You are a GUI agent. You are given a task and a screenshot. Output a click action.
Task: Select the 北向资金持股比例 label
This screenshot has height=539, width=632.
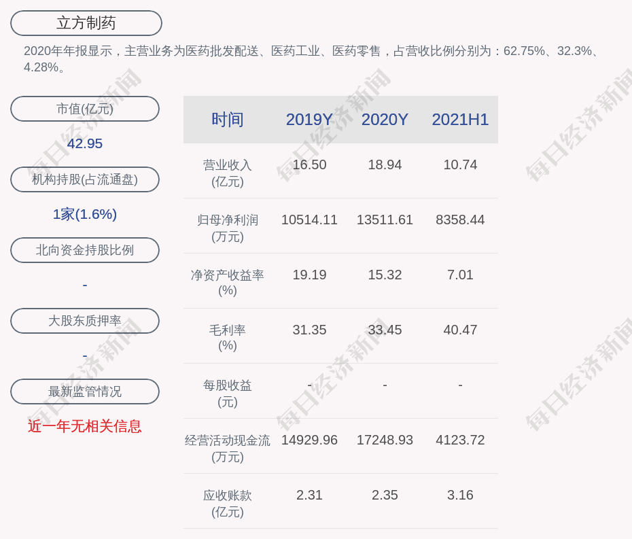tap(85, 250)
